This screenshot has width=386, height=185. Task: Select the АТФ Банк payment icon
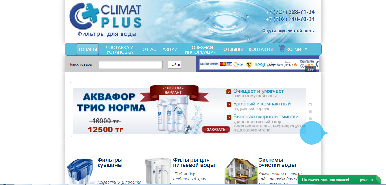pyautogui.click(x=275, y=64)
